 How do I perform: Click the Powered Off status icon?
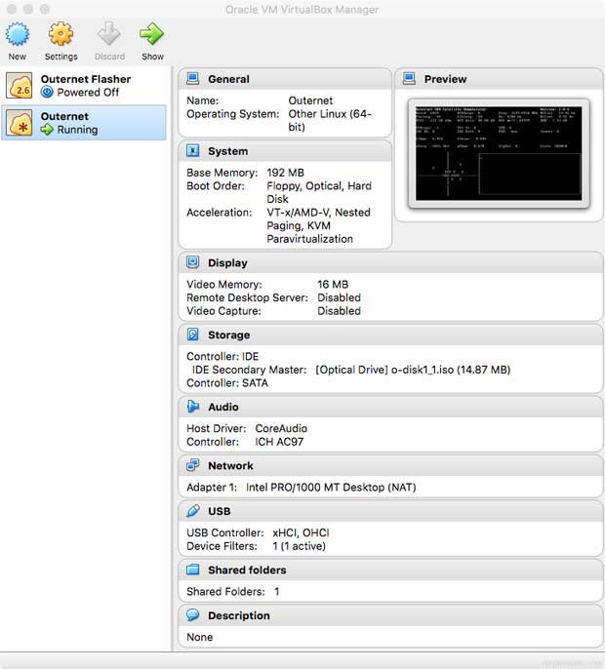tap(47, 92)
